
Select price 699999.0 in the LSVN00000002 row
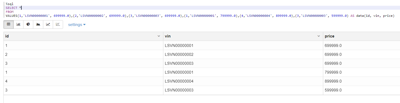361,55
